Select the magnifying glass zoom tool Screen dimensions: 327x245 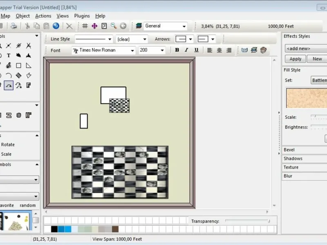point(114,26)
